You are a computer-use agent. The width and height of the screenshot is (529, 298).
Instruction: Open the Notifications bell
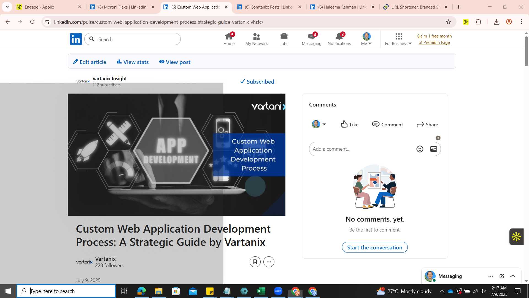click(339, 39)
